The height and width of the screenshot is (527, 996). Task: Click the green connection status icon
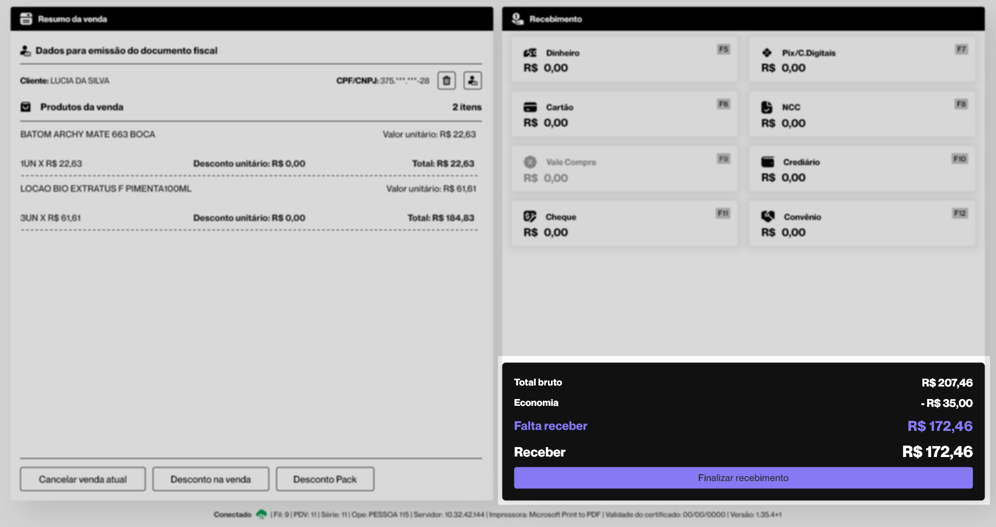tap(261, 514)
